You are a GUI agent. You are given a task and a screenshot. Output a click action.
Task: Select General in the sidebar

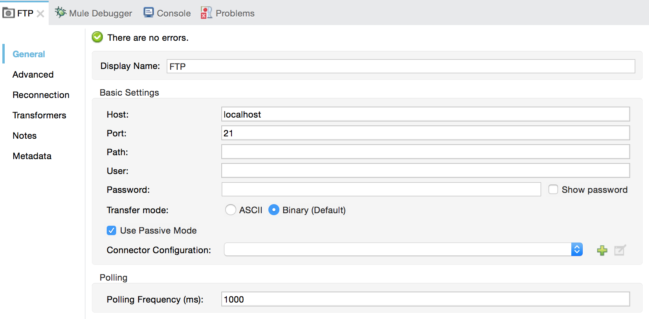pos(29,54)
